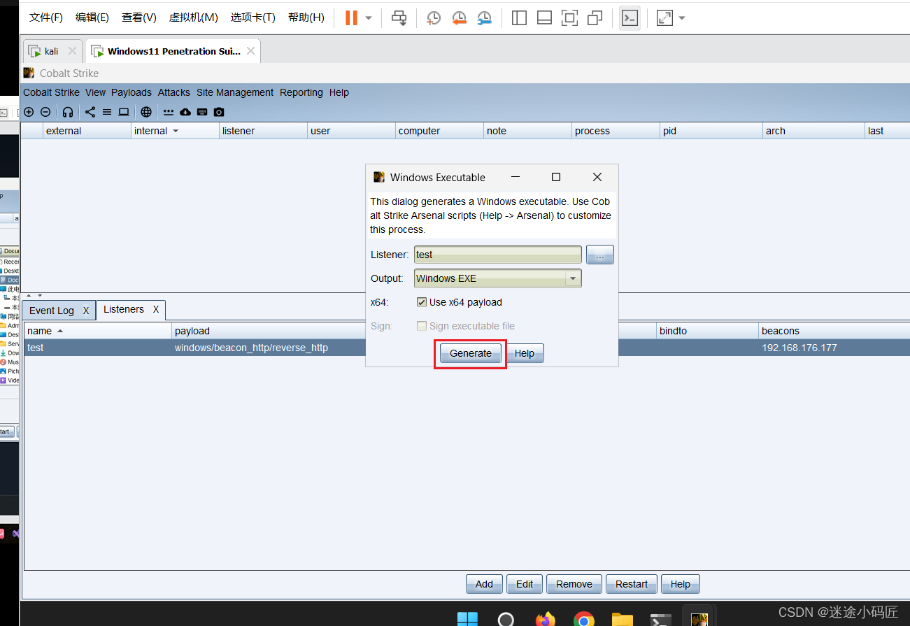This screenshot has height=626, width=910.
Task: Click the Remove listener button
Action: pyautogui.click(x=574, y=584)
